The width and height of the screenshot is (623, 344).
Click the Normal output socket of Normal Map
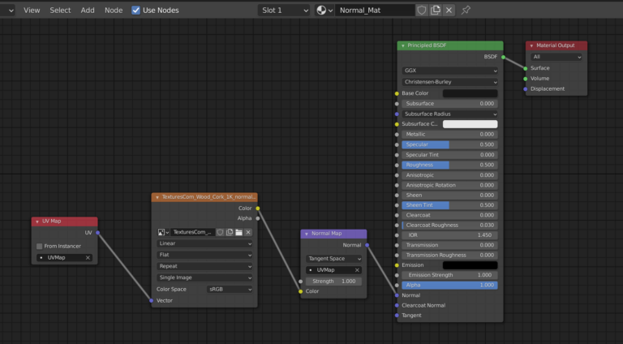[x=367, y=245]
